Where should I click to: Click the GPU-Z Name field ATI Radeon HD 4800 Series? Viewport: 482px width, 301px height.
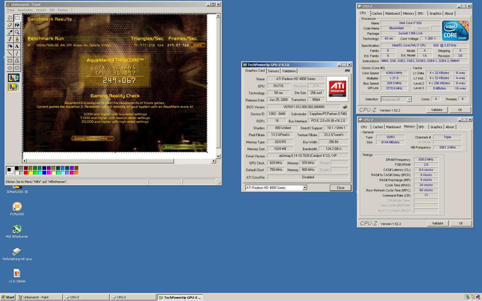(296, 79)
